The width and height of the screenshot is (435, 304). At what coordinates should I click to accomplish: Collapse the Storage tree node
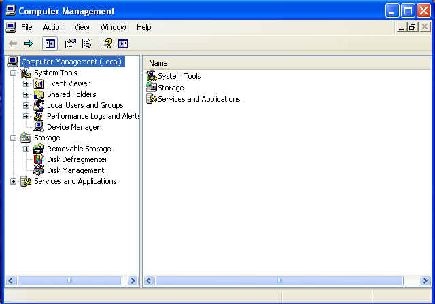[x=13, y=138]
